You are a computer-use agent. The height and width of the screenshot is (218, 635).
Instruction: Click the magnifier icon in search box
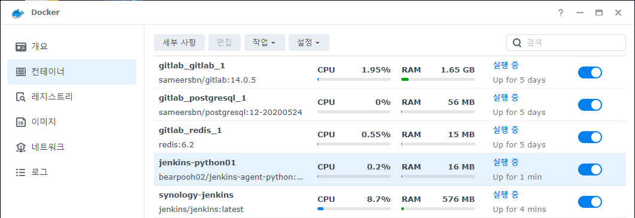pos(517,43)
